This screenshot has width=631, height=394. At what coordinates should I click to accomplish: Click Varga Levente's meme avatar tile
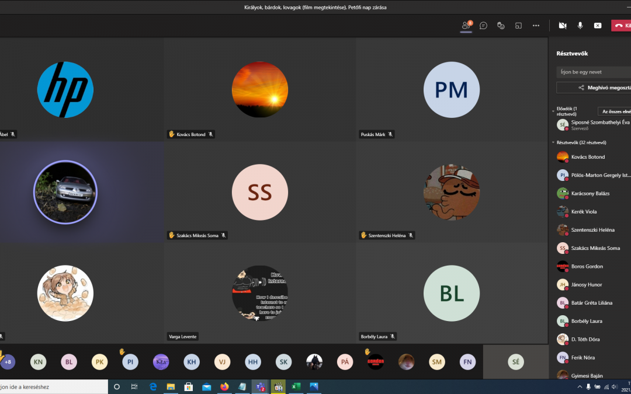(x=260, y=293)
